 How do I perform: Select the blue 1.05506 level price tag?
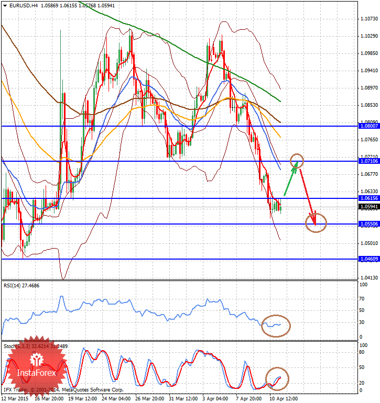pos(368,224)
